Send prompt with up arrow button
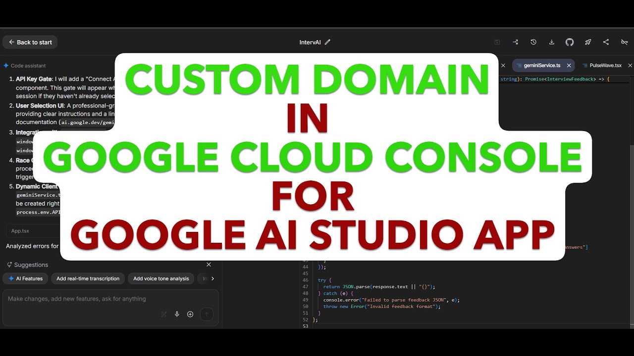 point(207,314)
